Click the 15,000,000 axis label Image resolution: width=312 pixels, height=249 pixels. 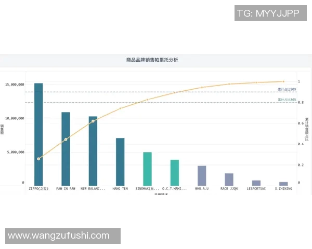tap(15, 85)
